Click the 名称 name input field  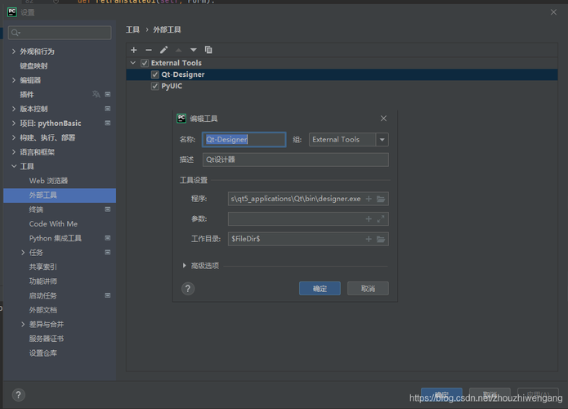pyautogui.click(x=244, y=140)
